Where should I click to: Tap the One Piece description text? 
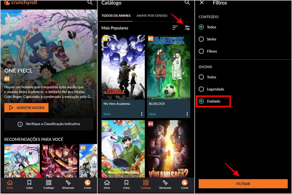[x=48, y=92]
